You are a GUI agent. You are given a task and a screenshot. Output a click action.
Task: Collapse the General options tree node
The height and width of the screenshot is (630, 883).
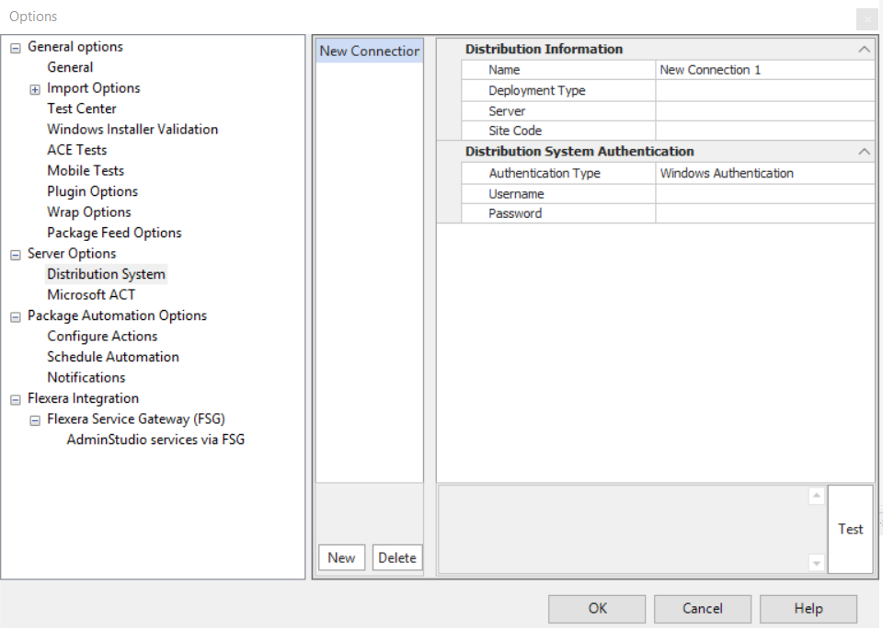[x=16, y=48]
